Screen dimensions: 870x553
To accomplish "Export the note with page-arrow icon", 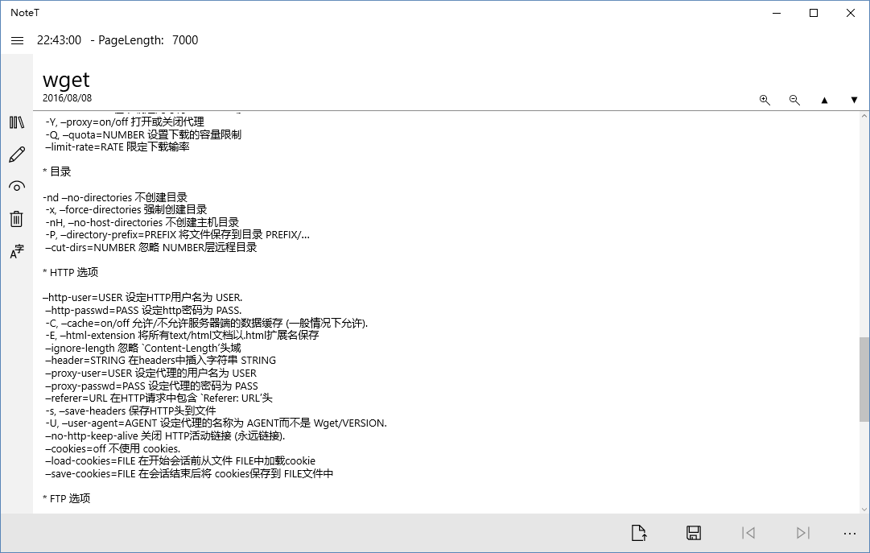I will coord(639,533).
